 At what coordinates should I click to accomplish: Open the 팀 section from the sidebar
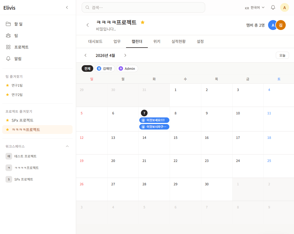tap(16, 35)
